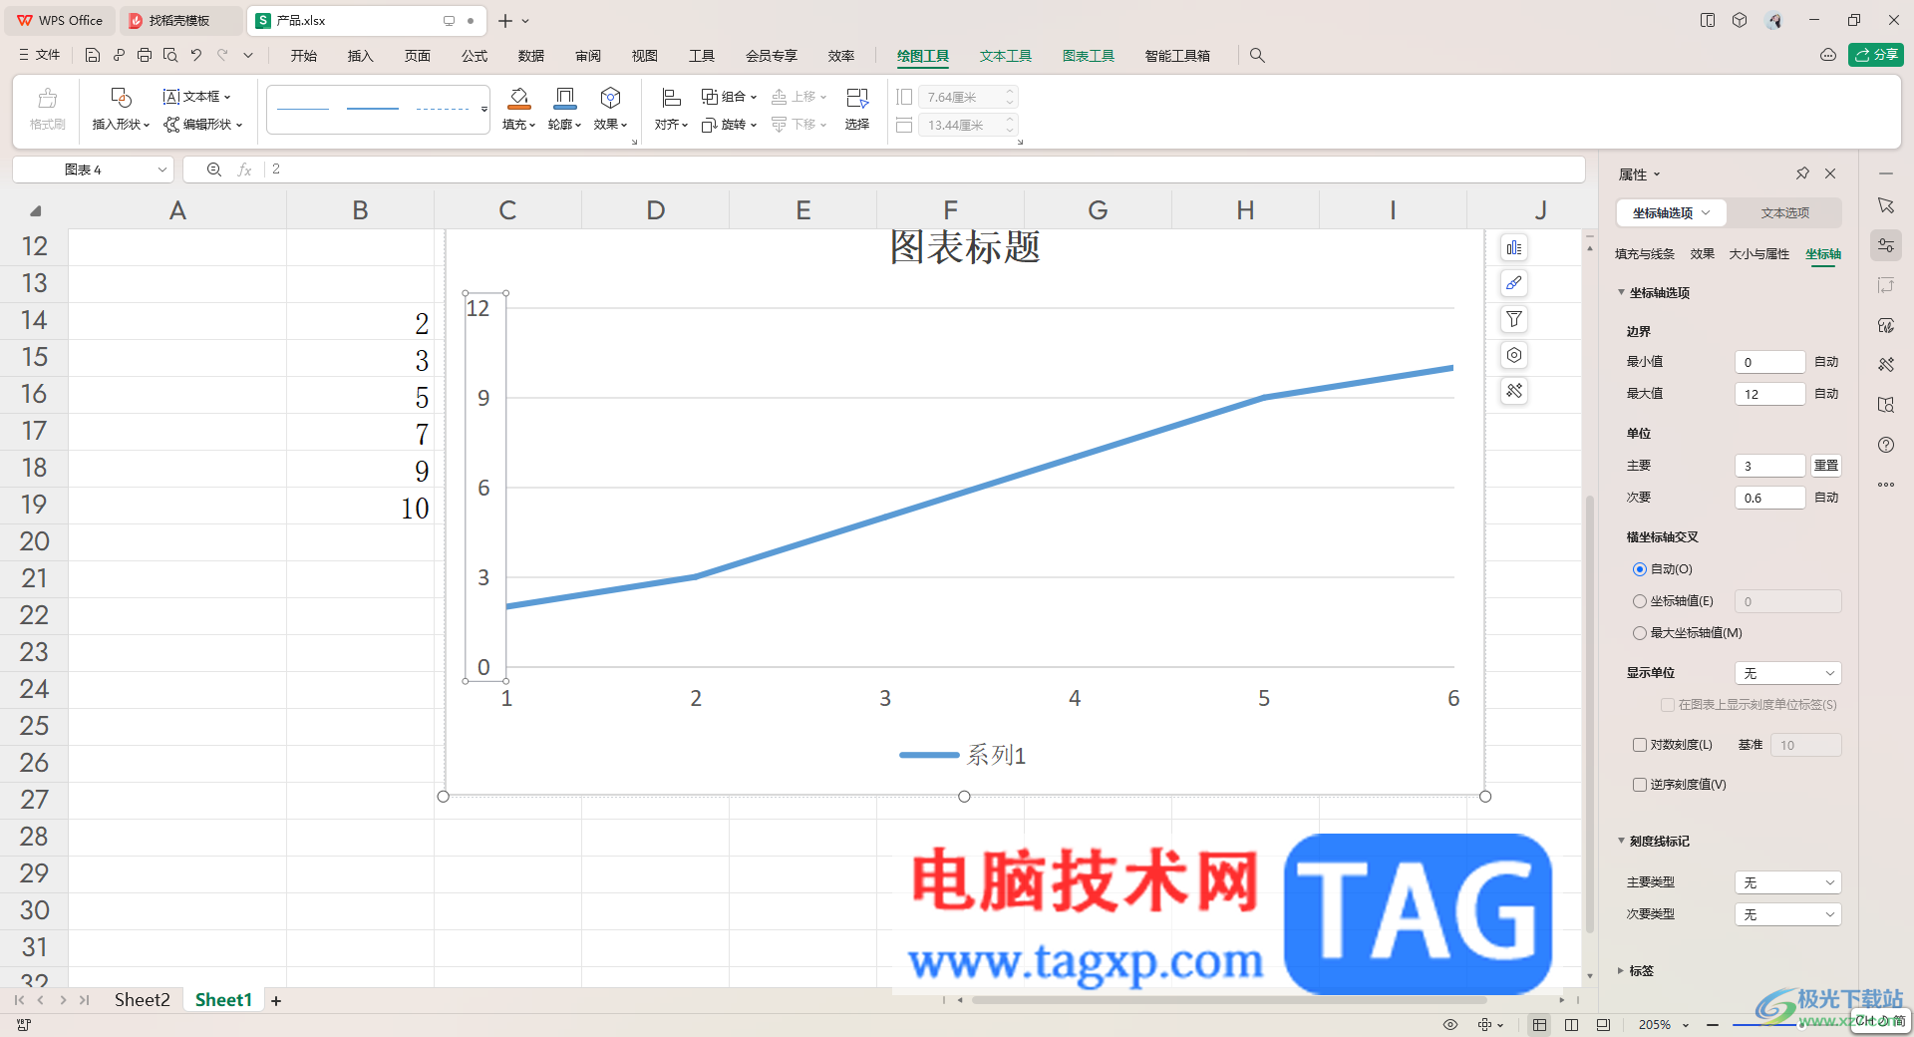Open the 插入 ribbon tab
This screenshot has width=1914, height=1037.
coord(361,56)
